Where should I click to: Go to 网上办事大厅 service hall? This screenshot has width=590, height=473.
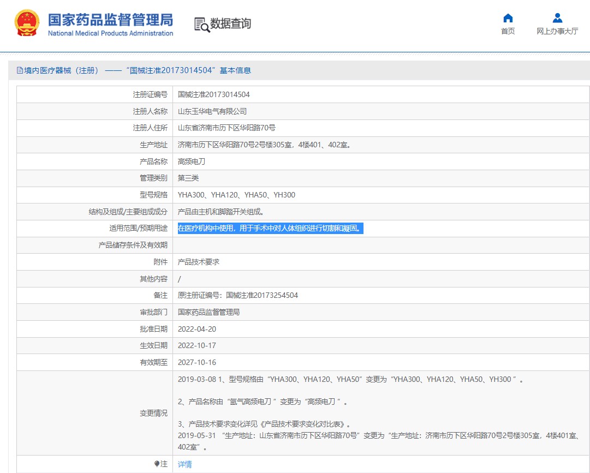[557, 31]
